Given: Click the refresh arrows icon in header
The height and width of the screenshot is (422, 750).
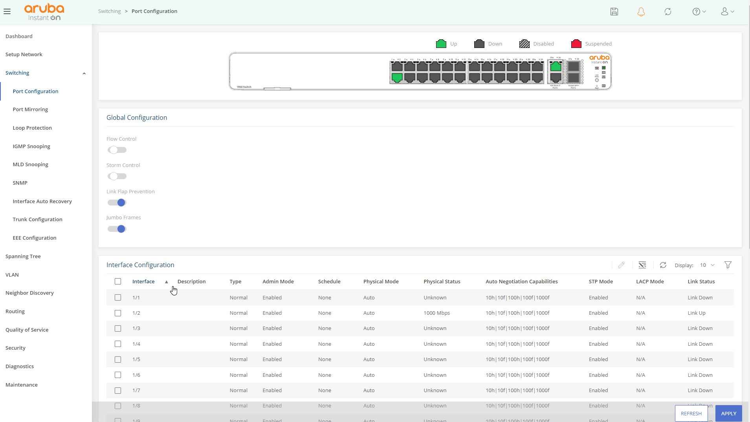Looking at the screenshot, I should click(x=667, y=12).
